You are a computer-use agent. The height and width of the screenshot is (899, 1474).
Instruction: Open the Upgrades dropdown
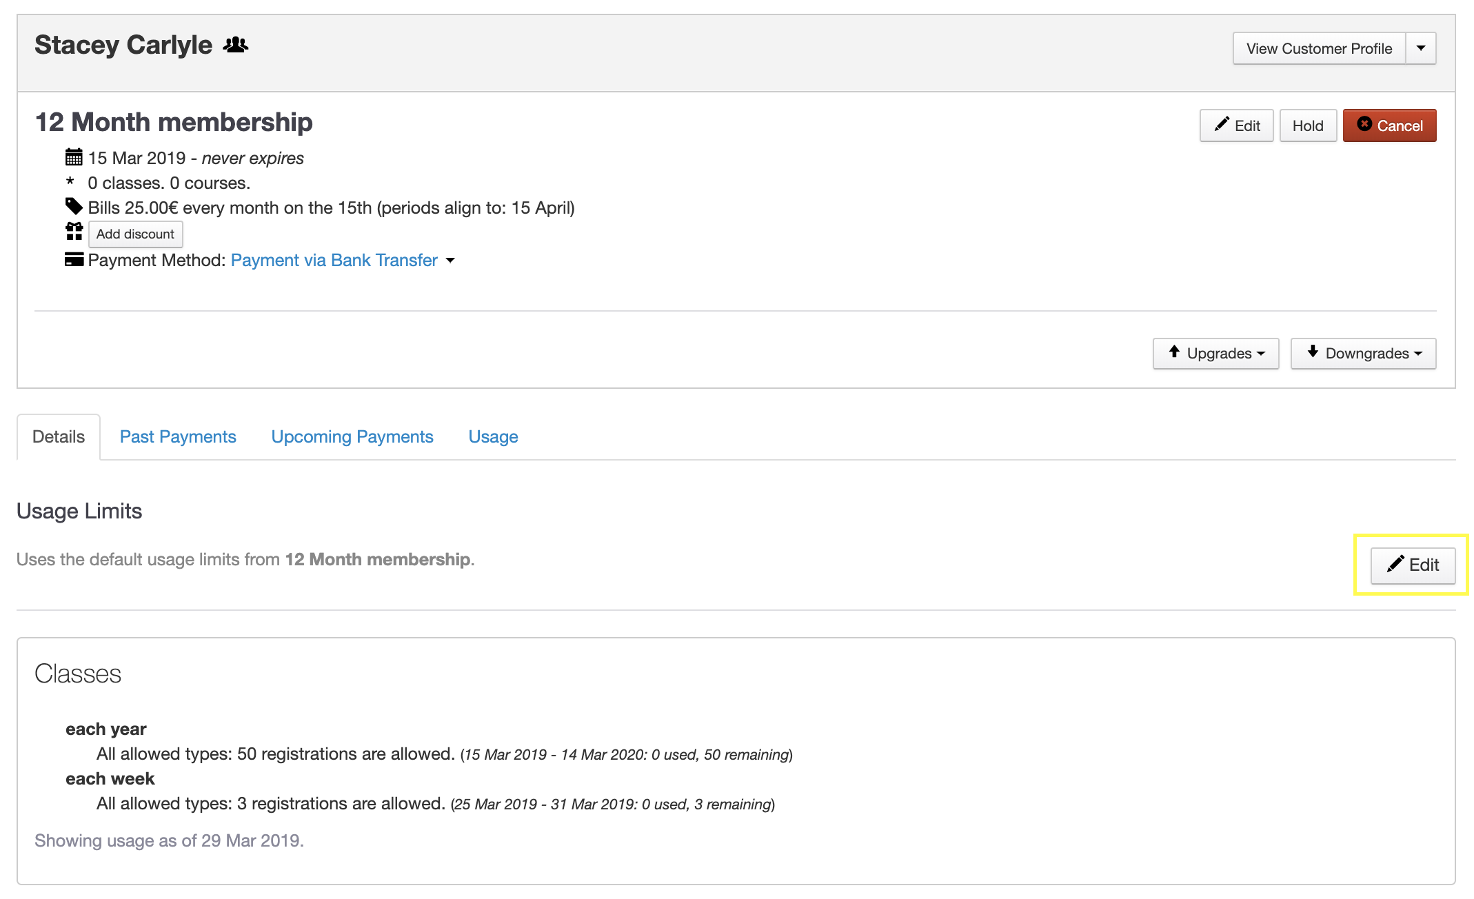[1215, 353]
